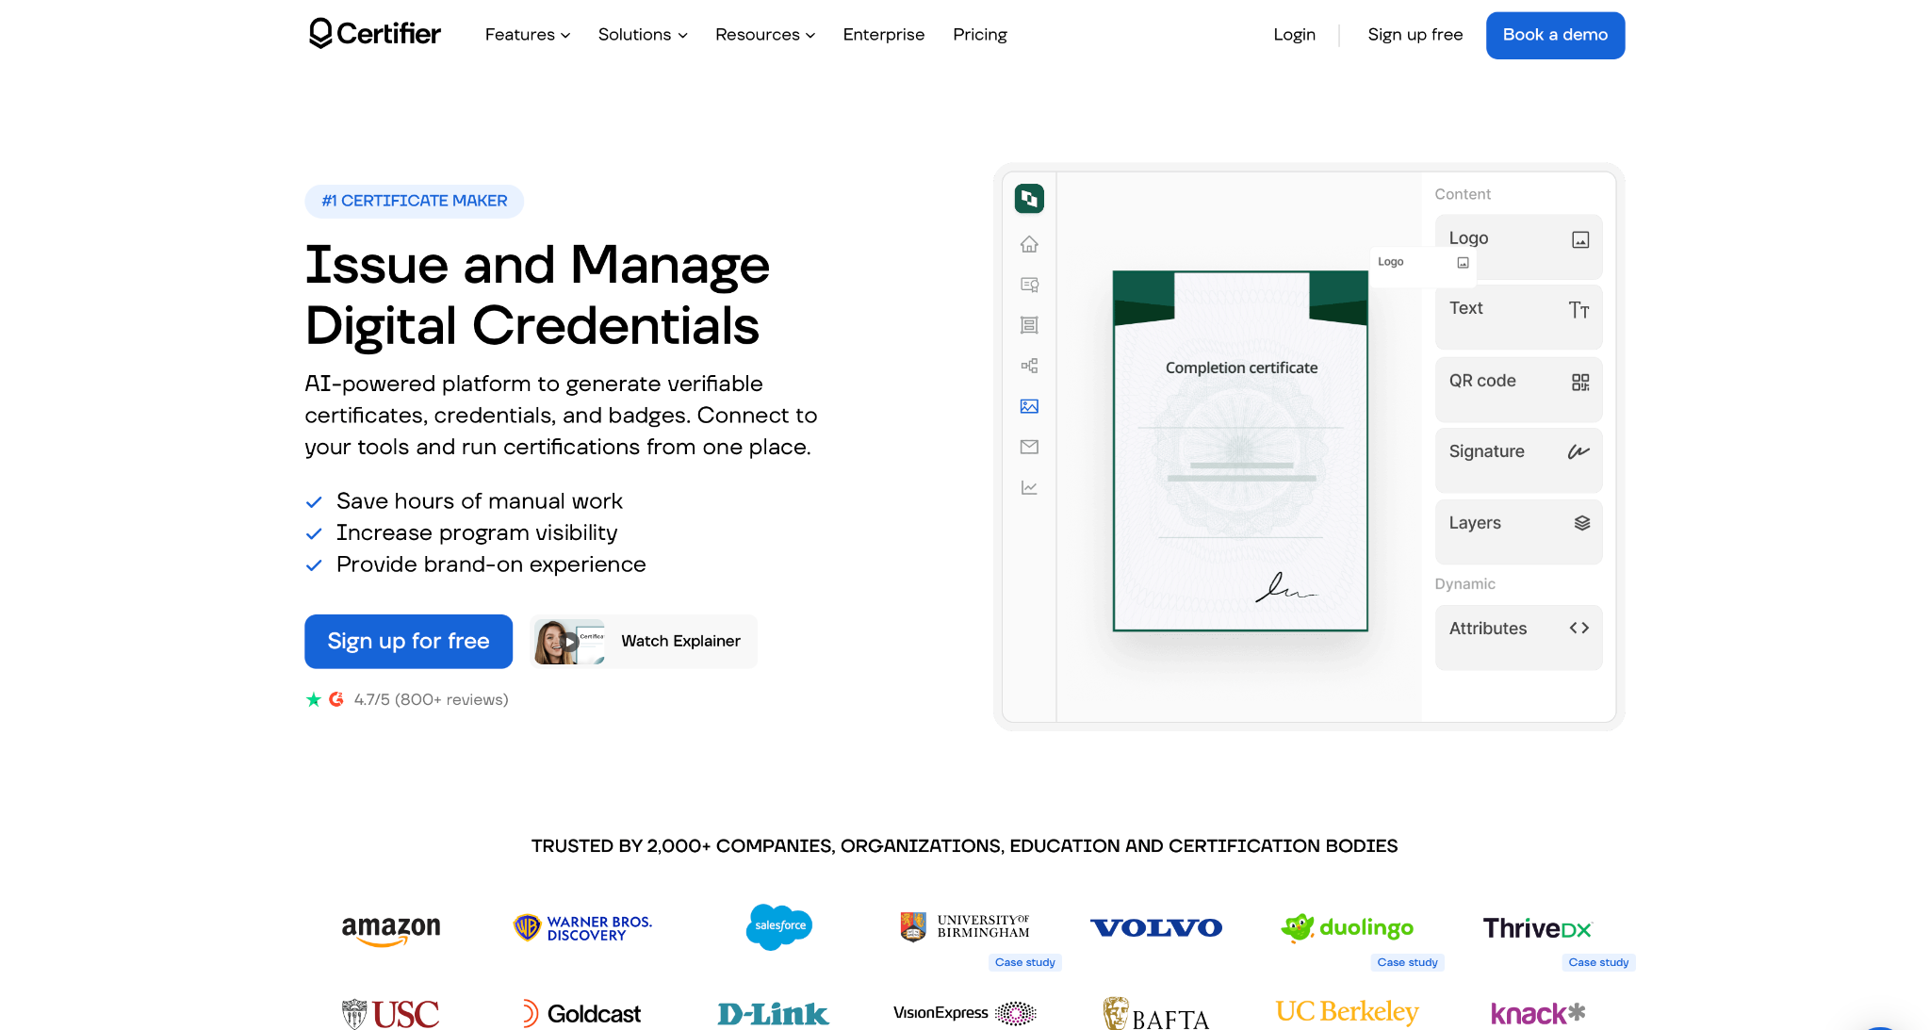Select the Text content card
The height and width of the screenshot is (1030, 1930).
coord(1518,318)
